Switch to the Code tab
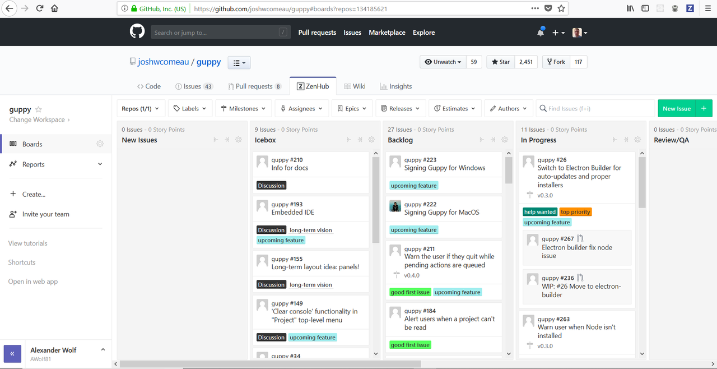The height and width of the screenshot is (369, 717). [x=149, y=86]
